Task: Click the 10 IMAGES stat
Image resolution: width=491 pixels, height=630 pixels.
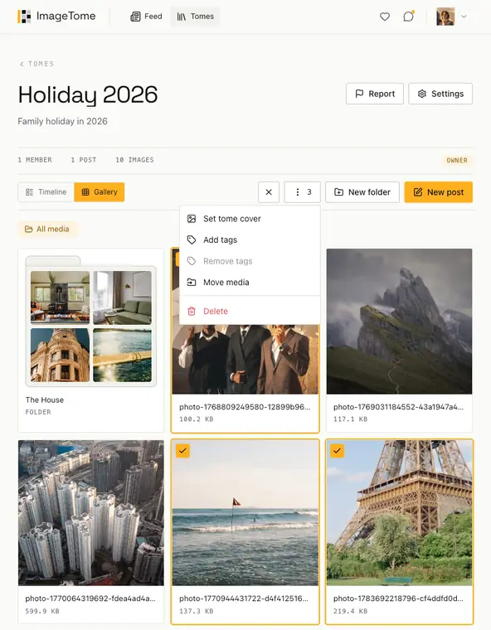Action: [x=134, y=160]
